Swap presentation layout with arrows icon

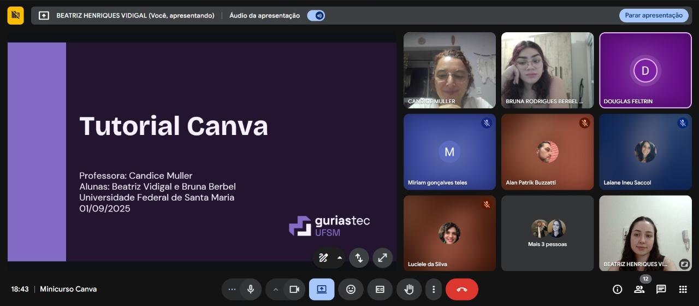(x=359, y=258)
